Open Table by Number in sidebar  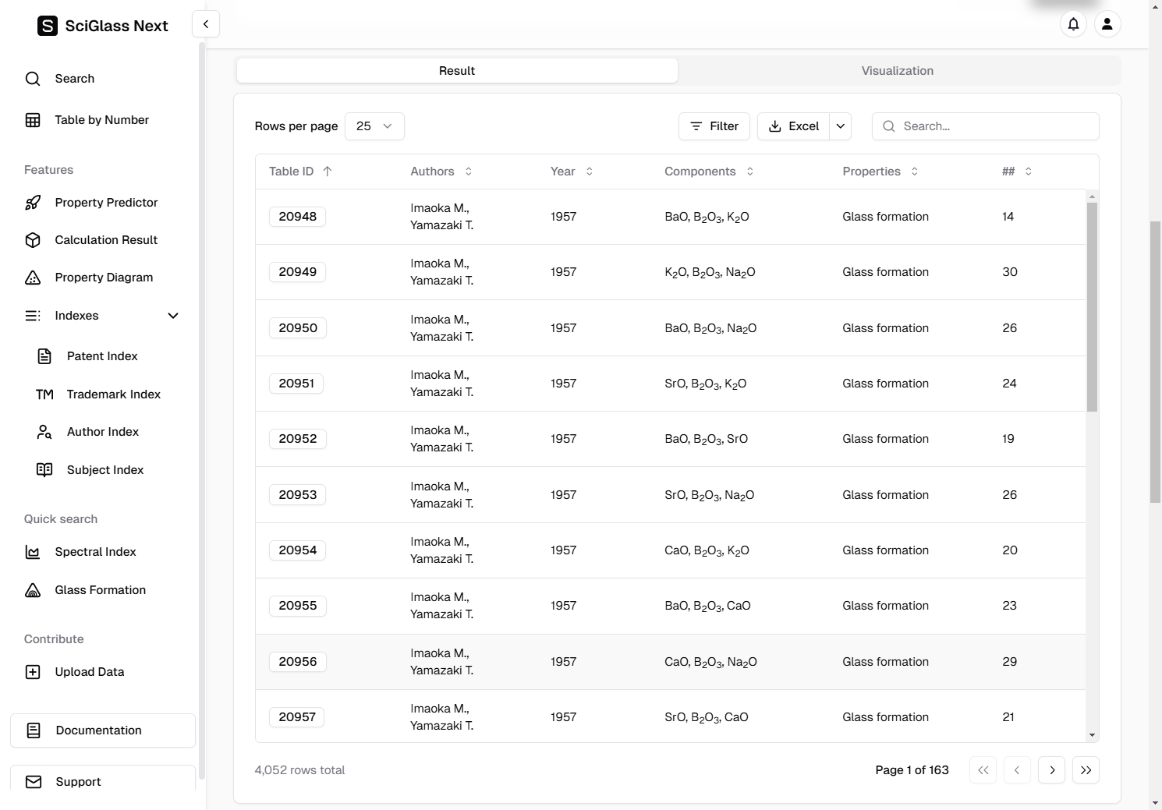[101, 120]
